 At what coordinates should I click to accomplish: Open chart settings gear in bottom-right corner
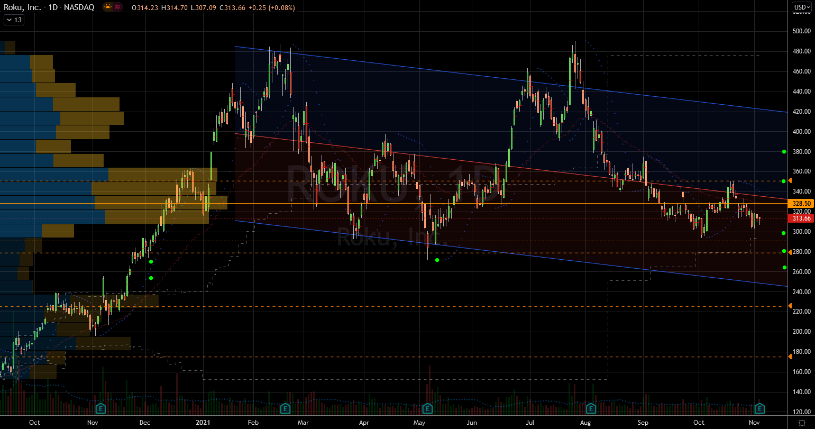[x=802, y=423]
